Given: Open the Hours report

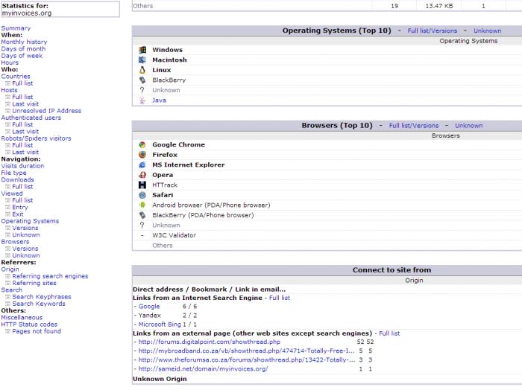Looking at the screenshot, I should [10, 63].
